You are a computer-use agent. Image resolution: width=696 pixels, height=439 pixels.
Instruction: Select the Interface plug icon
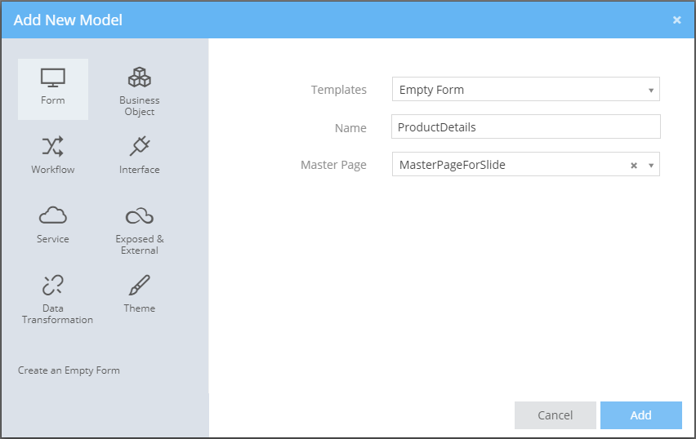tap(140, 147)
